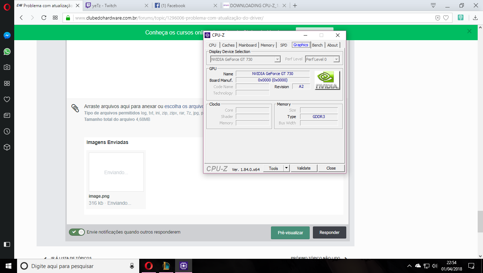Switch to CPU tab in CPU-Z
The width and height of the screenshot is (483, 273).
[x=212, y=45]
